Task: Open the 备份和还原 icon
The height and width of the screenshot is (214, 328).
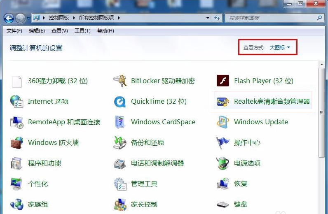Action: point(120,142)
